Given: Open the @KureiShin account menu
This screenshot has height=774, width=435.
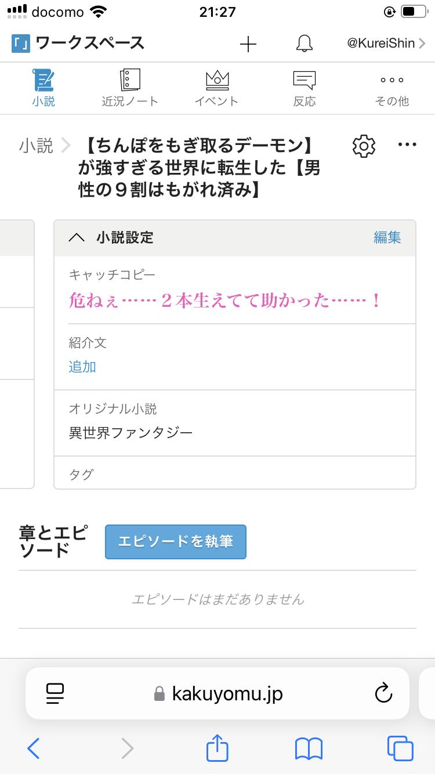Looking at the screenshot, I should 386,44.
